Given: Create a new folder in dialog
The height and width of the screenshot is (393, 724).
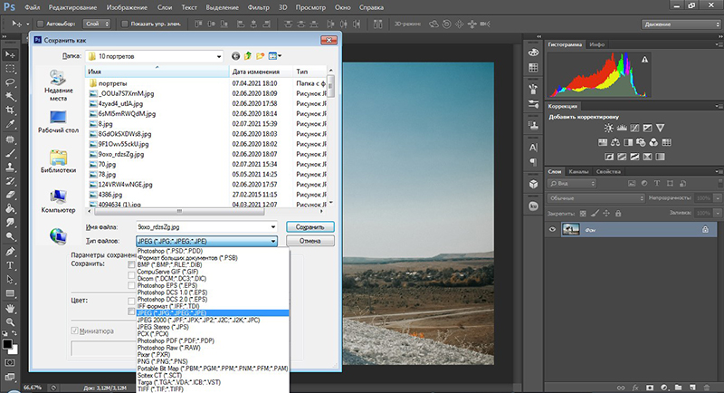Looking at the screenshot, I should pyautogui.click(x=261, y=56).
